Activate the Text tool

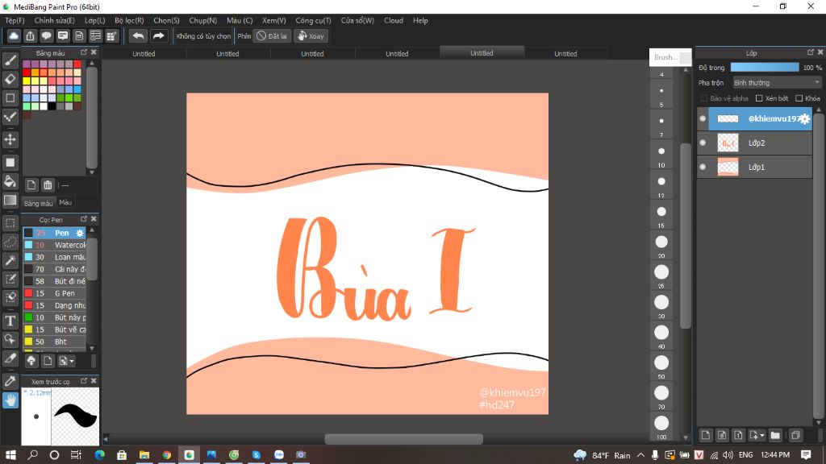[10, 321]
